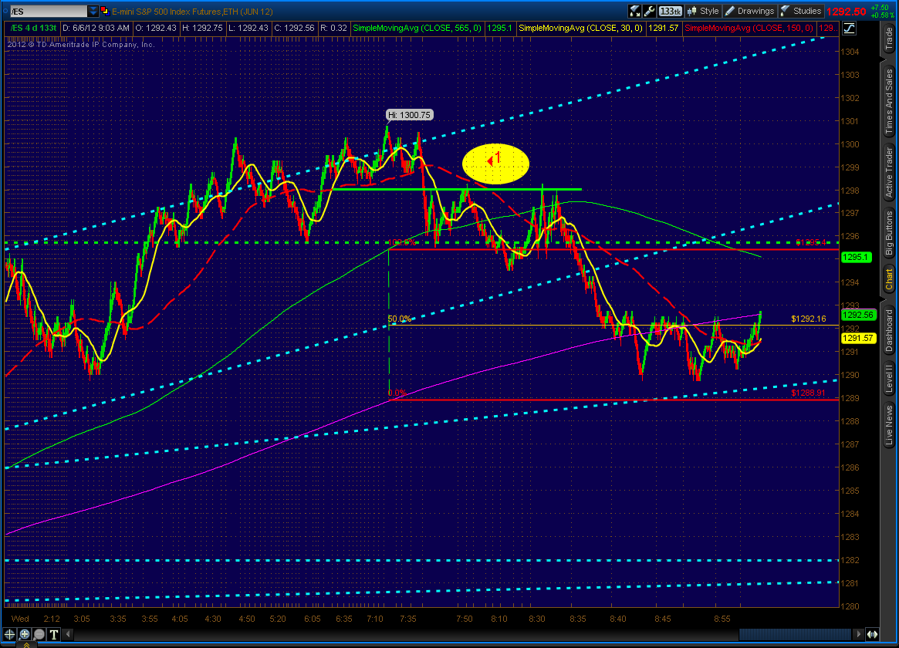899x648 pixels.
Task: Open the quick study (flask arrow) icon
Action: [634, 11]
